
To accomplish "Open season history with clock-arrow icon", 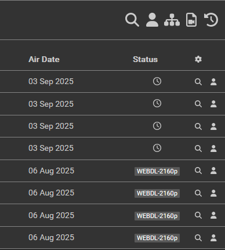I will coord(211,20).
